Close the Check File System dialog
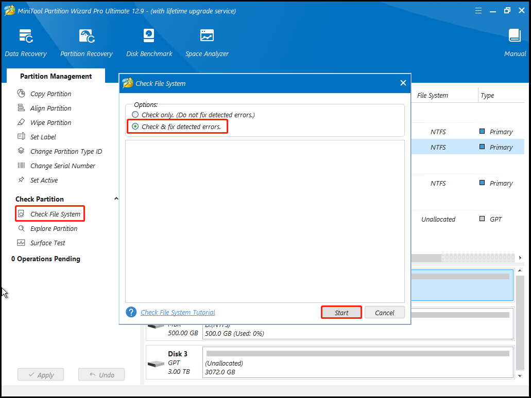This screenshot has width=531, height=398. tap(403, 83)
